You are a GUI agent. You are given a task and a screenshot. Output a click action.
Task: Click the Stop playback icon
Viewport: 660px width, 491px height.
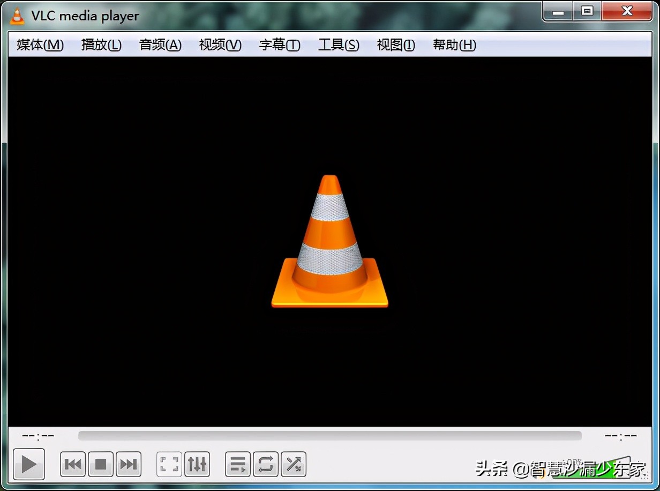pos(101,465)
